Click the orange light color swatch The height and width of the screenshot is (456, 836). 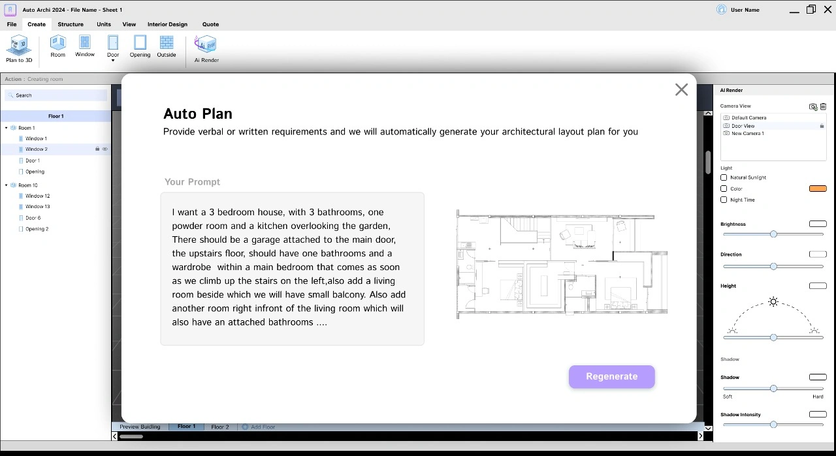pos(818,189)
